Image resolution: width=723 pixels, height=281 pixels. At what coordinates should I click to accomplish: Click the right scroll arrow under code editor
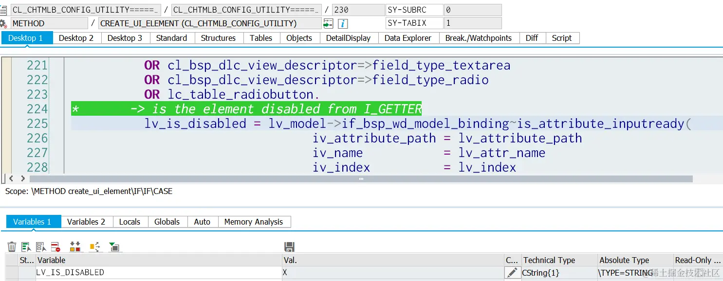(x=22, y=179)
